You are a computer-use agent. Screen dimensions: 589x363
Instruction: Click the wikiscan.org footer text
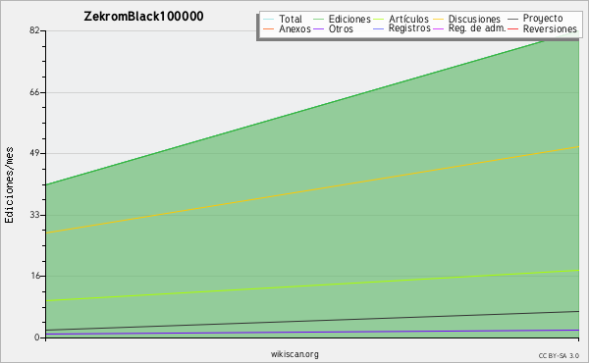point(294,354)
